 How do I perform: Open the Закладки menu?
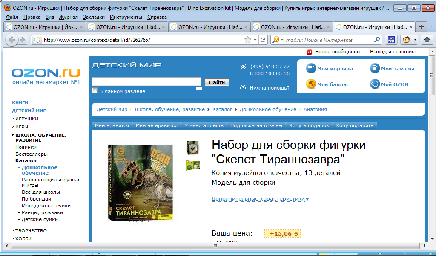coord(94,17)
